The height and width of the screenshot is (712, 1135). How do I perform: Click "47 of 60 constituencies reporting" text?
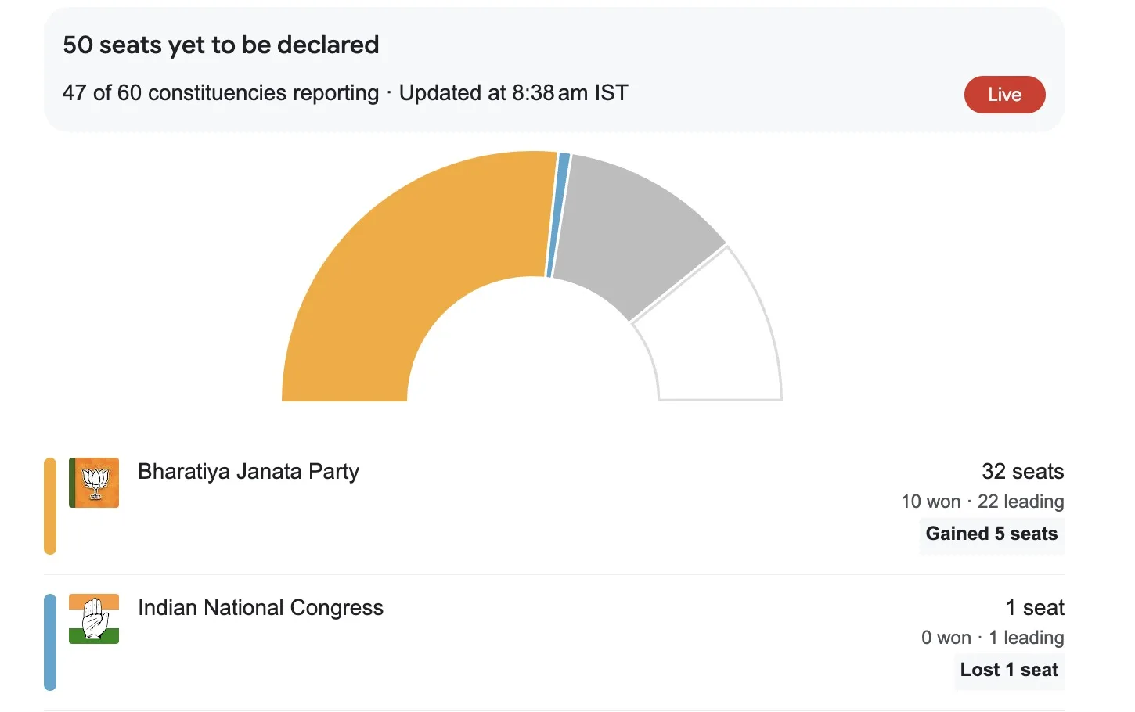tap(221, 93)
